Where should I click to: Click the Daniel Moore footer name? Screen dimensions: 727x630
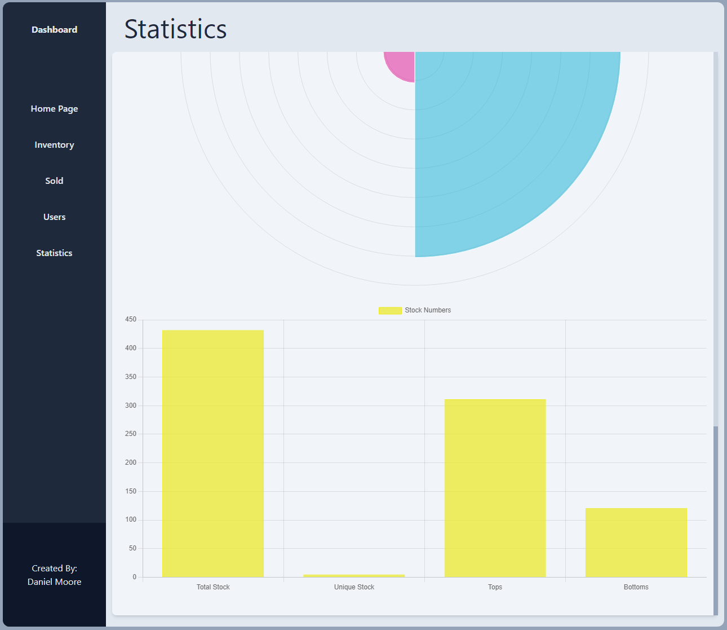click(x=54, y=582)
